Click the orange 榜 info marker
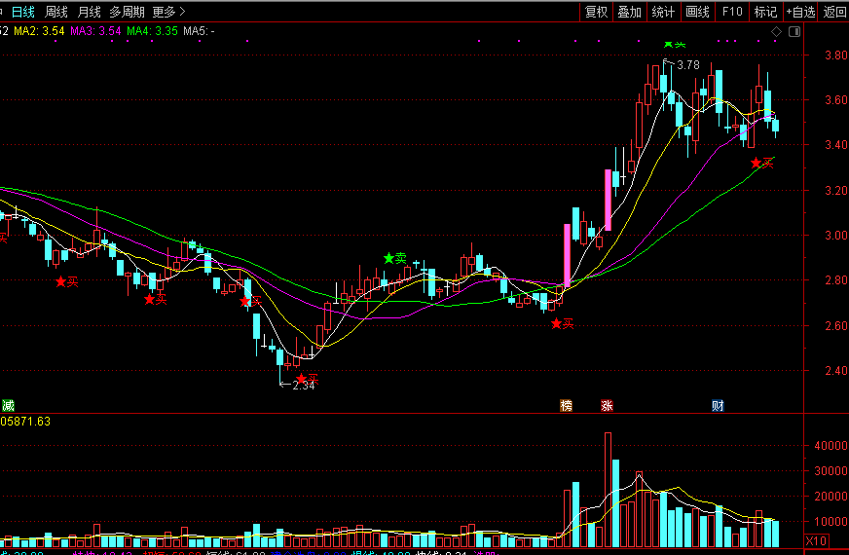 (x=566, y=405)
